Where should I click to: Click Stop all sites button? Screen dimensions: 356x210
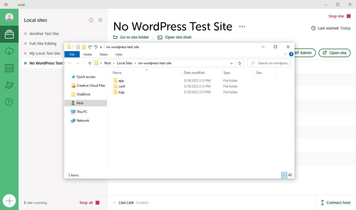click(x=89, y=202)
